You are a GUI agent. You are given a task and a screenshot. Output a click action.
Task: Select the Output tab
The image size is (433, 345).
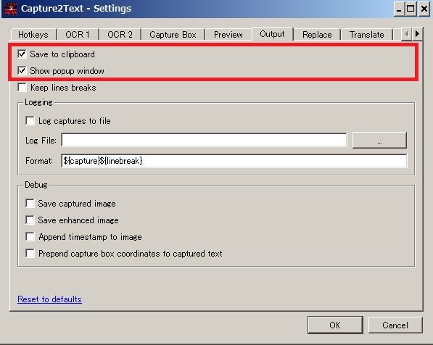tap(272, 34)
